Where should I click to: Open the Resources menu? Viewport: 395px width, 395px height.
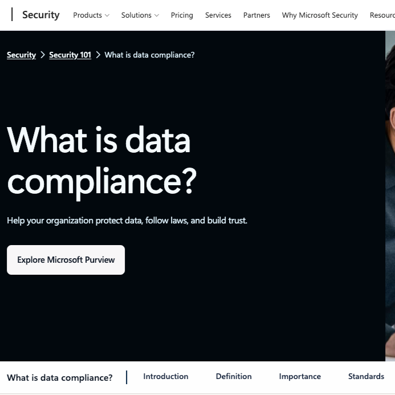382,15
